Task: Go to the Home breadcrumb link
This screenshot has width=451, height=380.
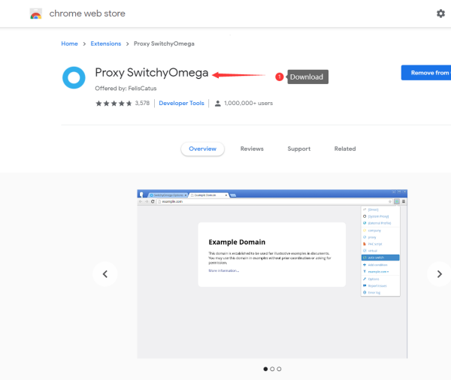Action: click(70, 44)
